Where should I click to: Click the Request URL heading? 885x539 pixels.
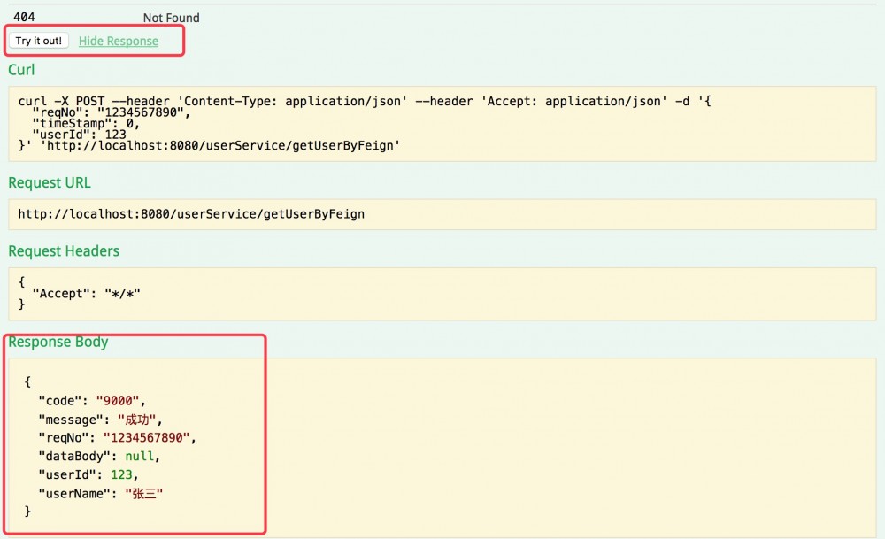[x=50, y=182]
